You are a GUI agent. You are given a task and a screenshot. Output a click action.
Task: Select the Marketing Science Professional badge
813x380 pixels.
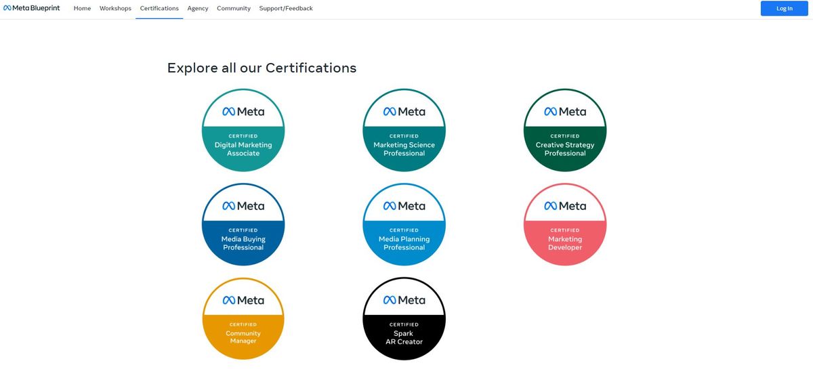pos(404,130)
